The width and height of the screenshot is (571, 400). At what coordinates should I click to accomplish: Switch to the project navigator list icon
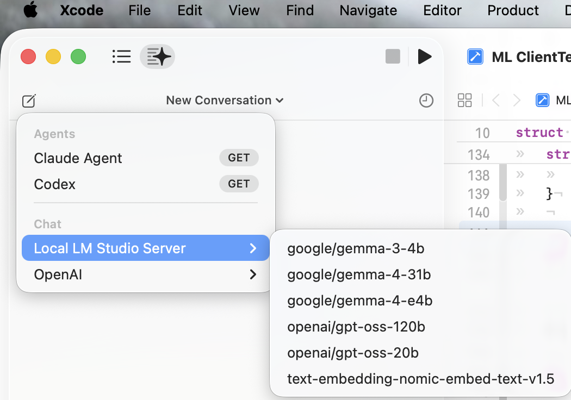[121, 57]
